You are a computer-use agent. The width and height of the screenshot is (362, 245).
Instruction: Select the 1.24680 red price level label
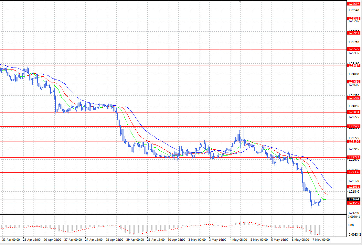[354, 82]
